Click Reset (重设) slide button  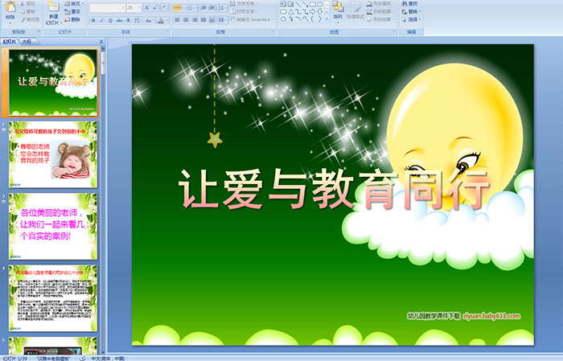pos(72,11)
